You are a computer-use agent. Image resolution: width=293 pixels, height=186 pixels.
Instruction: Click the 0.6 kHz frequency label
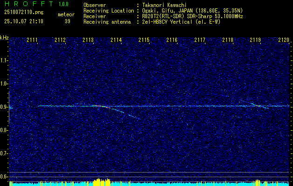4,177
